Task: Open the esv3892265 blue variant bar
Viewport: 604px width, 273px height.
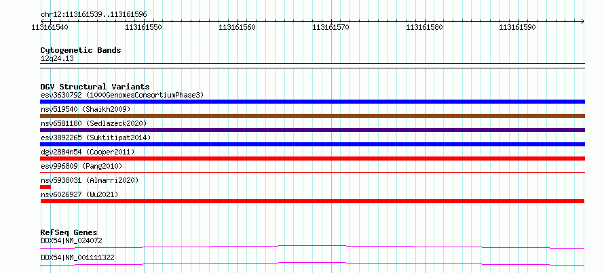Action: tap(312, 144)
